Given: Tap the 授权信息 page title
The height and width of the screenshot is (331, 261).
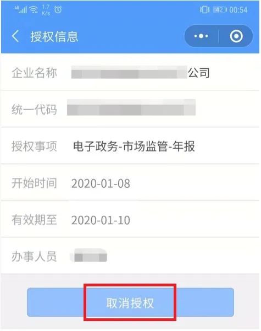Looking at the screenshot, I should [x=54, y=36].
